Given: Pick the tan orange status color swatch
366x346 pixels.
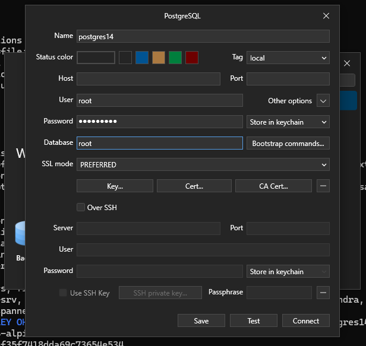Looking at the screenshot, I should pos(159,58).
